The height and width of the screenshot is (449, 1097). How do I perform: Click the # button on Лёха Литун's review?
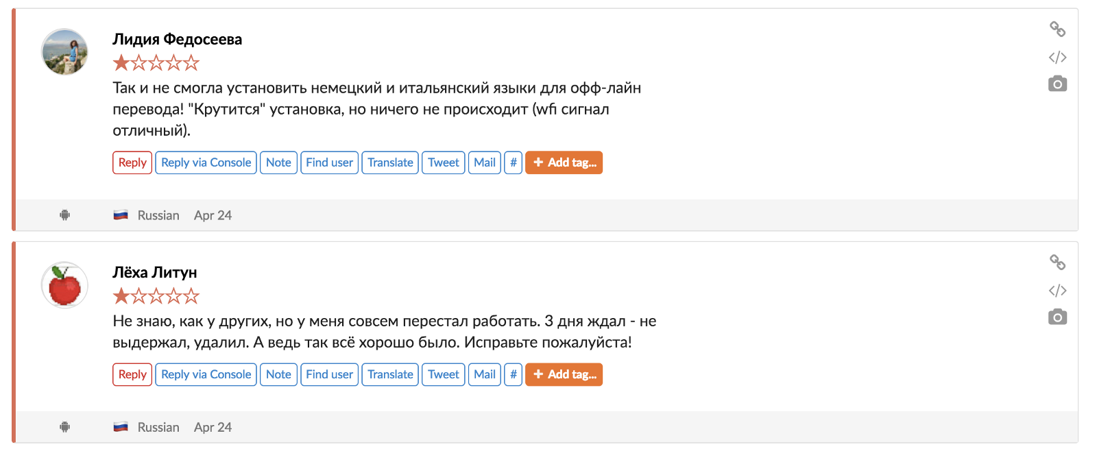(513, 374)
